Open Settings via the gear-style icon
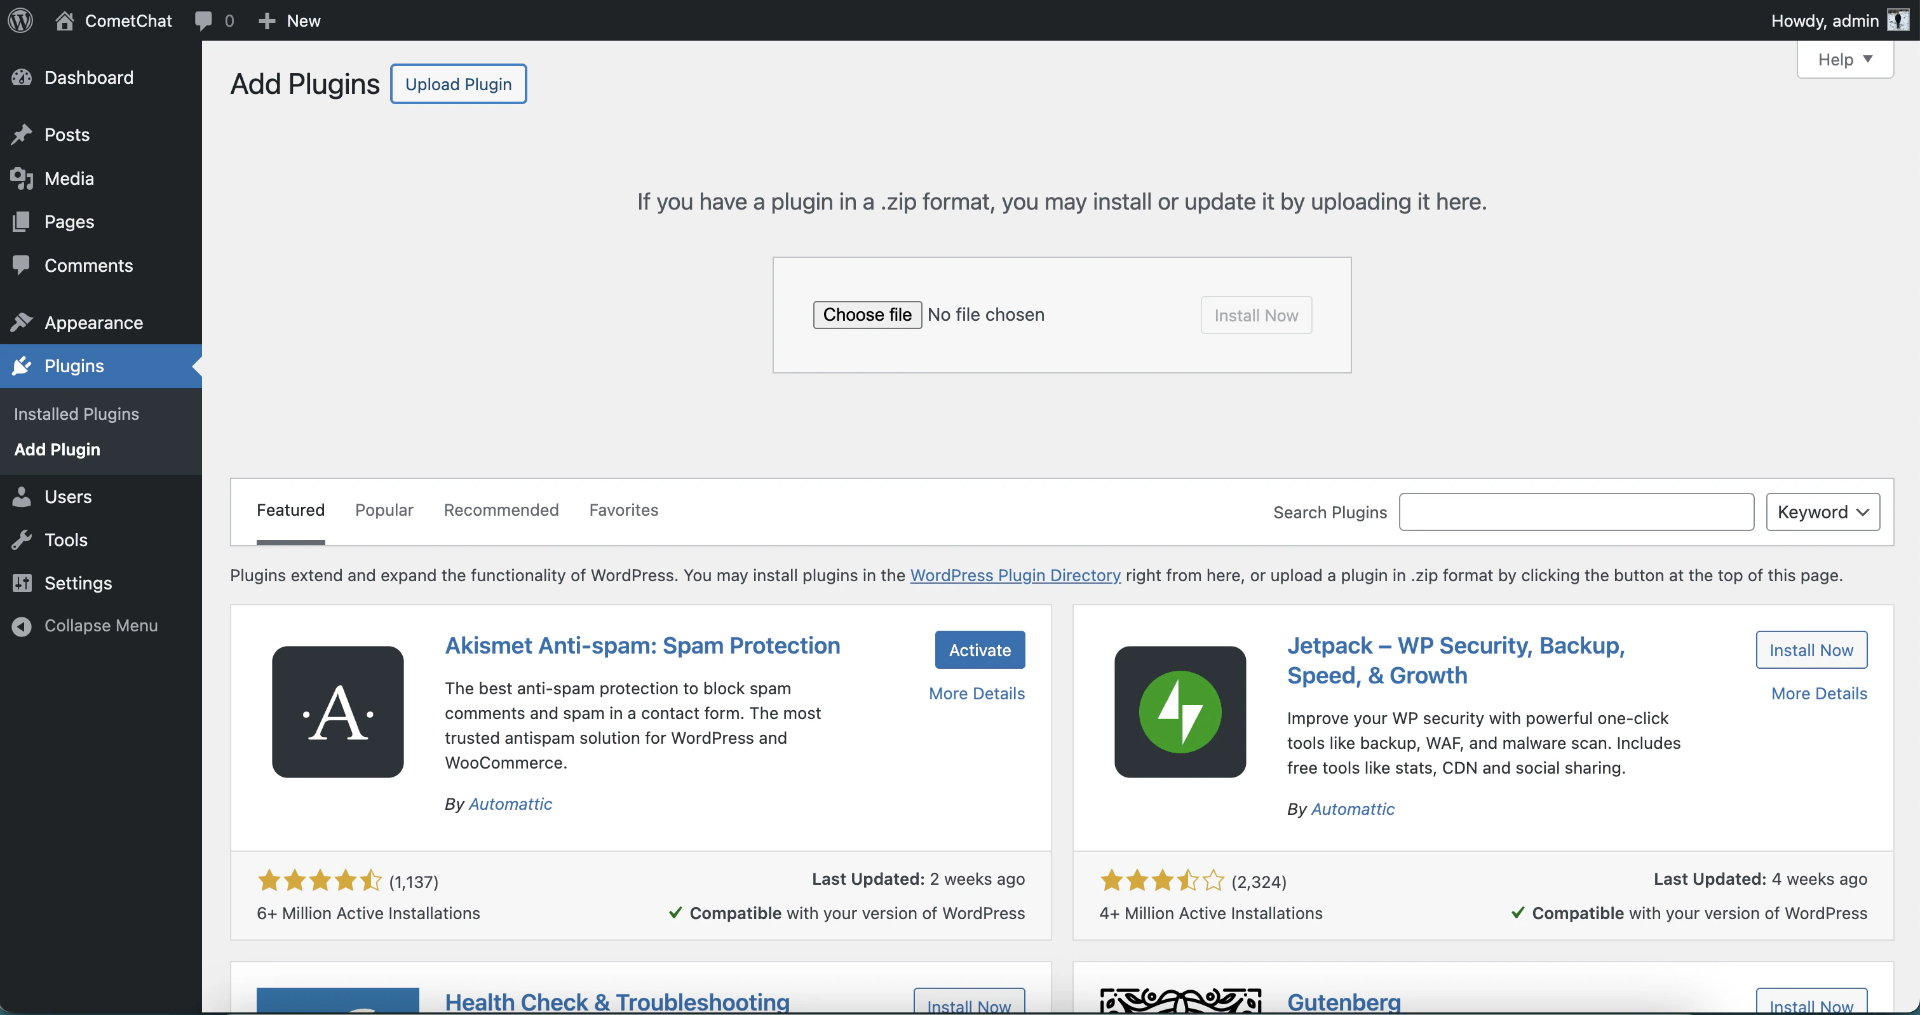This screenshot has width=1920, height=1015. pyautogui.click(x=22, y=583)
